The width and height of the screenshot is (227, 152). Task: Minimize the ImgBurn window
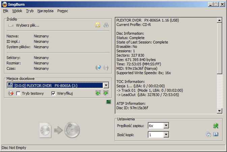click(210, 4)
